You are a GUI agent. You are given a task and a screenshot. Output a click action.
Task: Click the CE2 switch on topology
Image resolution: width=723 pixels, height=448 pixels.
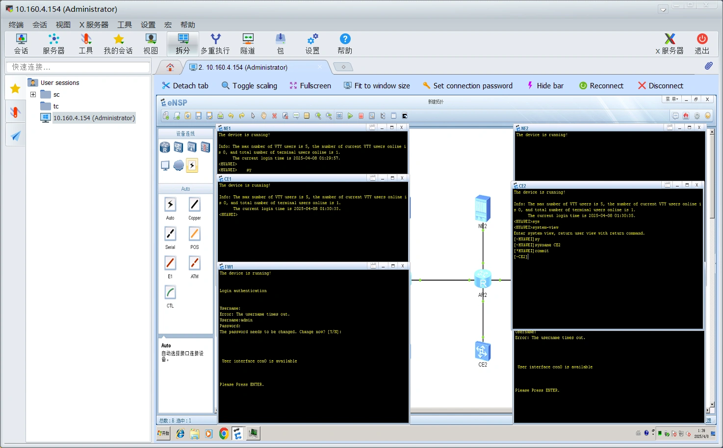click(483, 351)
